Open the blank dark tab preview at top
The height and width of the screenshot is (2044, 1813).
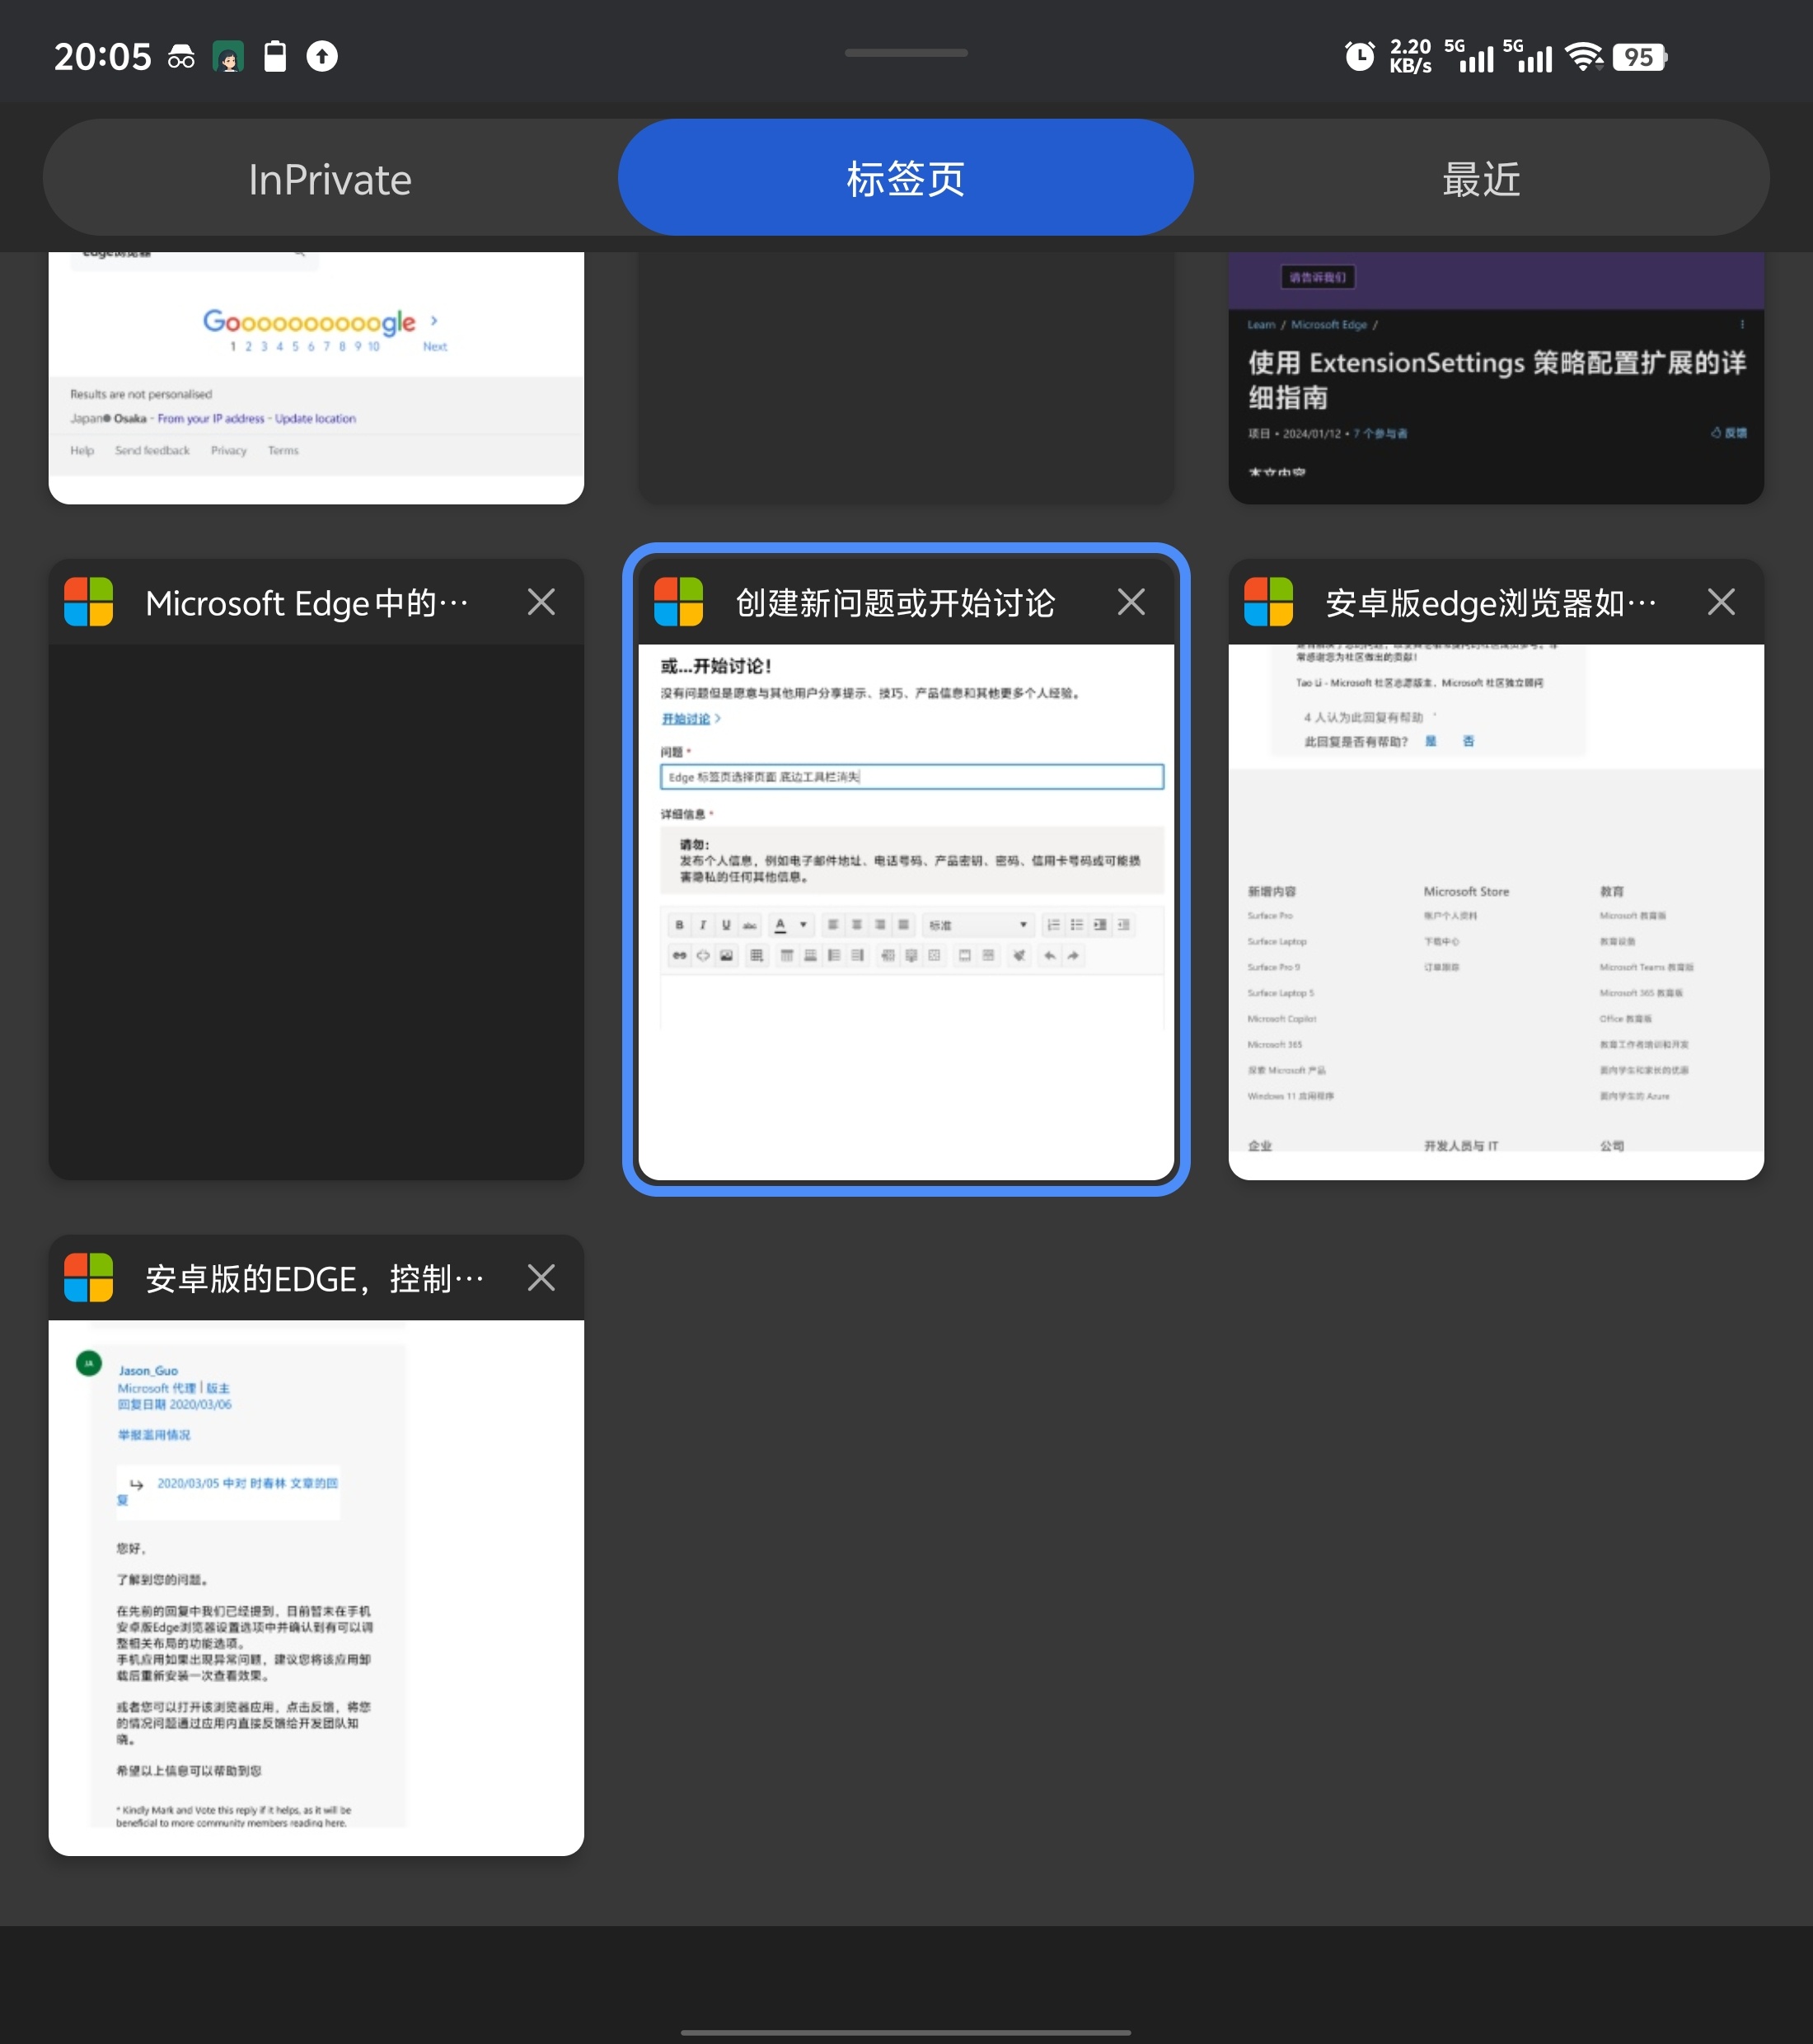(x=905, y=380)
